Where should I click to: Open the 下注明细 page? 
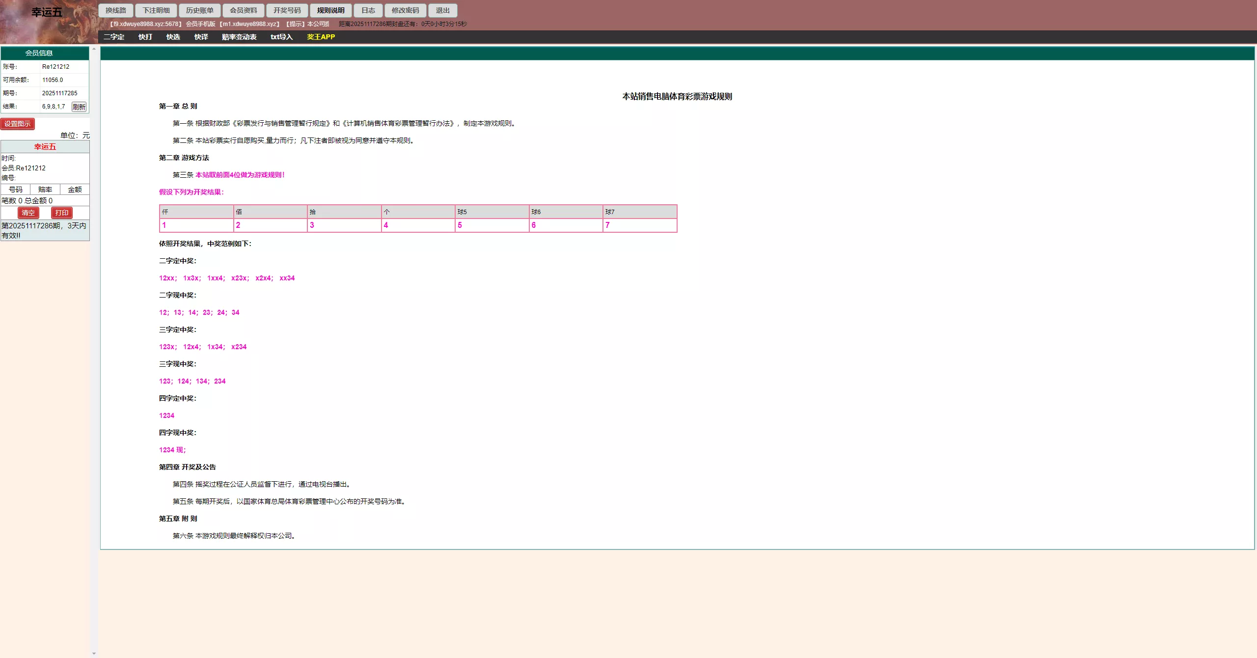pos(156,10)
